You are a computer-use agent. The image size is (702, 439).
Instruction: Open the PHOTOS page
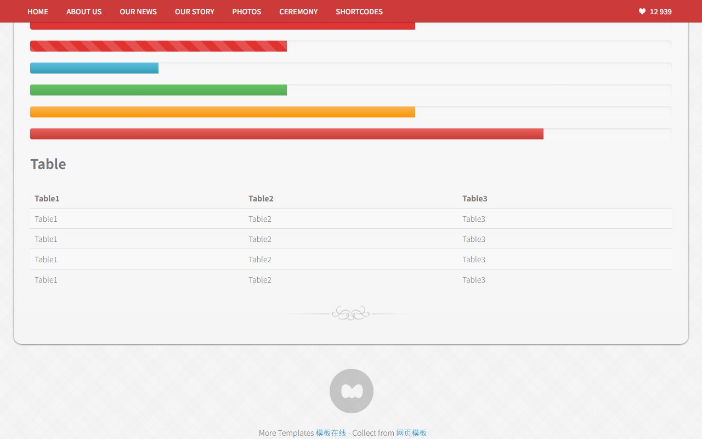pyautogui.click(x=247, y=12)
